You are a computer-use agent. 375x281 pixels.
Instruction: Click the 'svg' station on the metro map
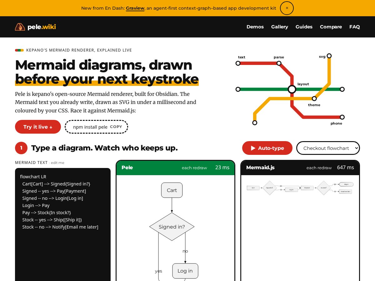pos(329,56)
